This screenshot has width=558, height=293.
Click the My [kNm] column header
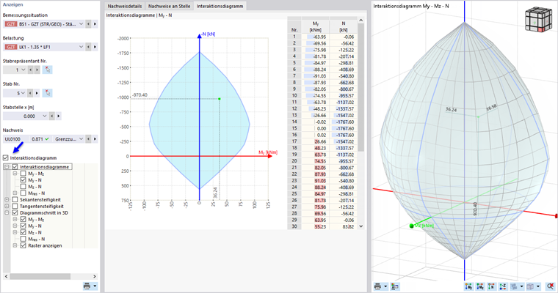click(x=316, y=26)
